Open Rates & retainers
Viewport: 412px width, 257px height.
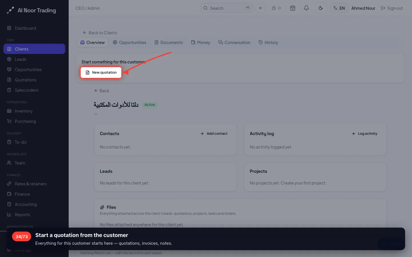coord(34,184)
